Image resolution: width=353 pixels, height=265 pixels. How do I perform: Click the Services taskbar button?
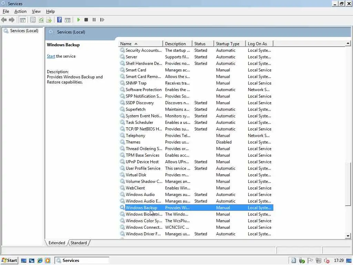(82, 261)
